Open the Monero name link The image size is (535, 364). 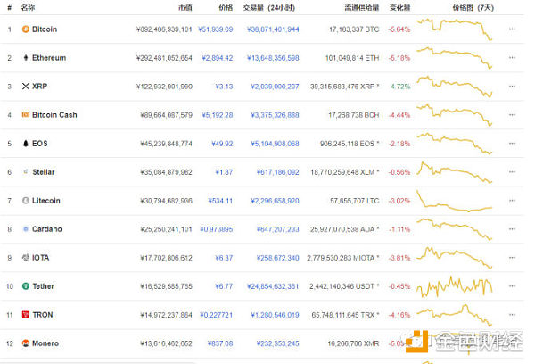pyautogui.click(x=45, y=343)
